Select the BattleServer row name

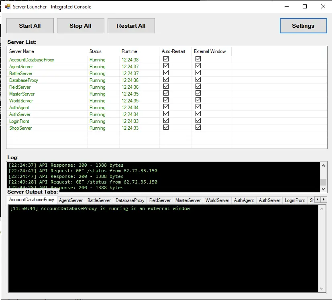coord(21,73)
